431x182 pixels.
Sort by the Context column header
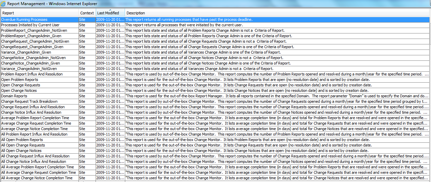pyautogui.click(x=87, y=13)
